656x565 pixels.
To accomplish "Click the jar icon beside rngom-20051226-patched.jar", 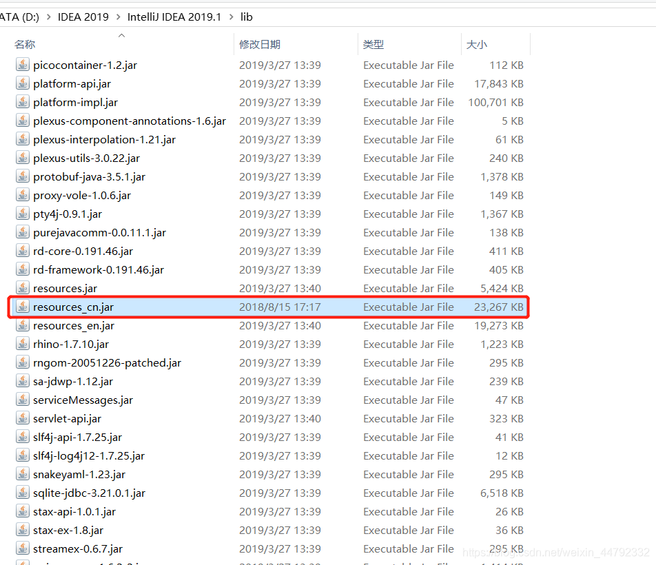I will [23, 362].
